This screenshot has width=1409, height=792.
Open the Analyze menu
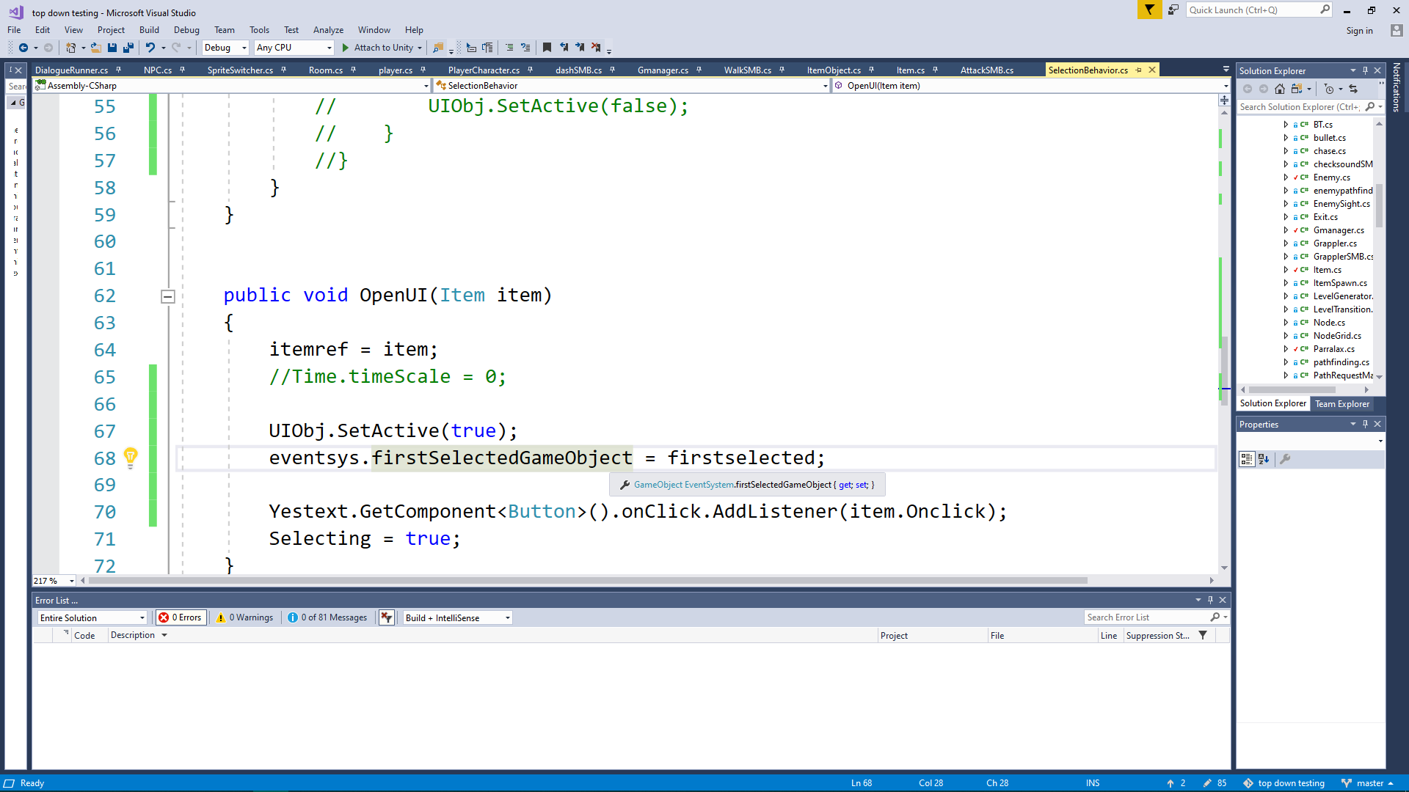[x=328, y=30]
